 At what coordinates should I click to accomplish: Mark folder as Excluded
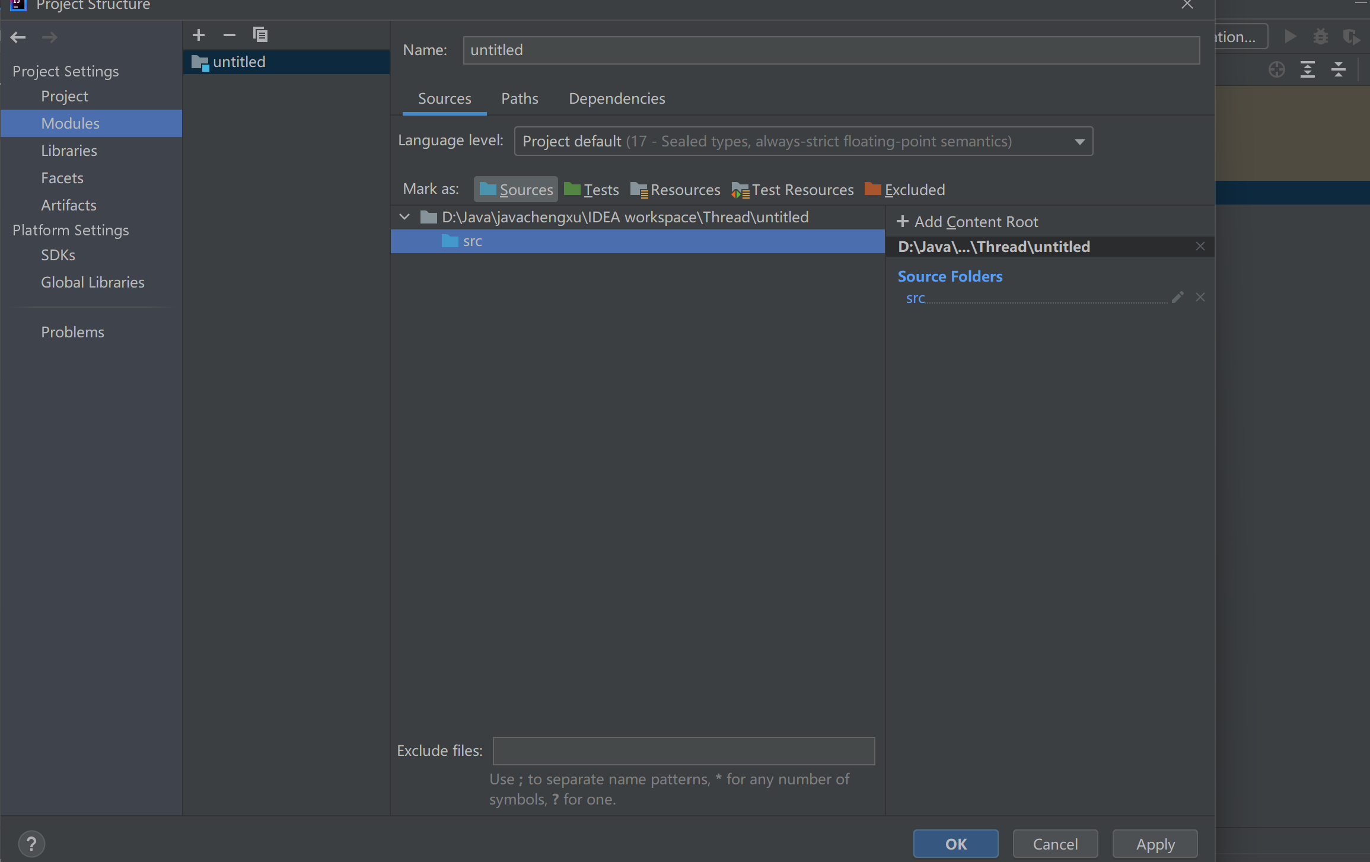point(905,190)
